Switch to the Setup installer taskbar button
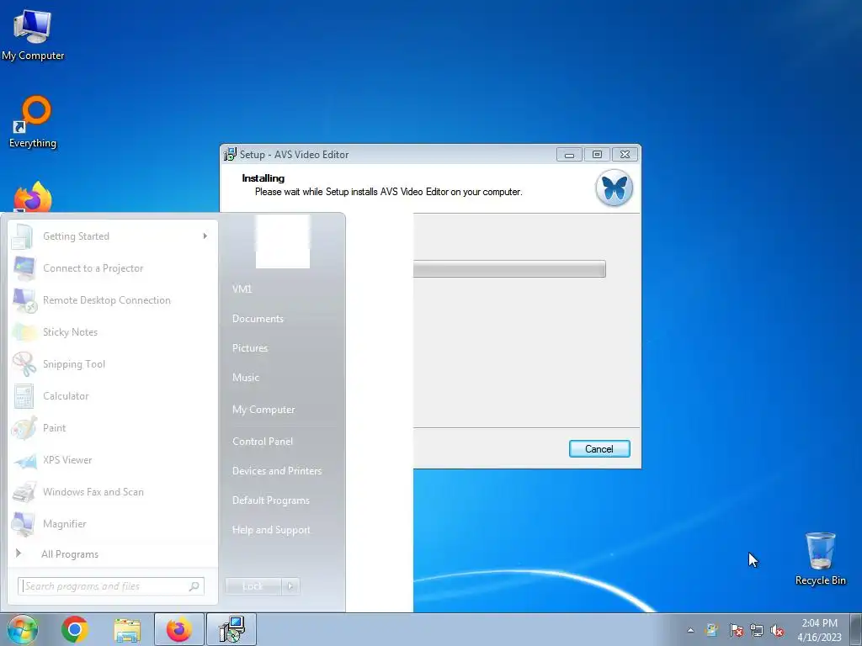 tap(231, 629)
